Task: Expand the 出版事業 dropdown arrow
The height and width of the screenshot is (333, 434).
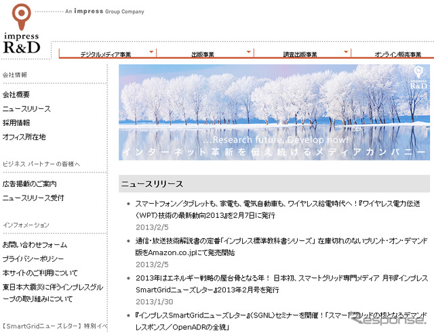Action: 249,51
